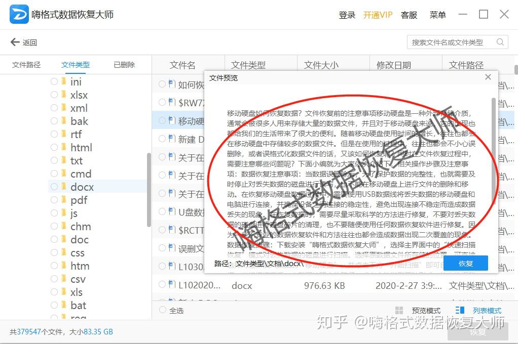This screenshot has width=518, height=344.
Task: Select the bat type radio button
Action: point(54,306)
